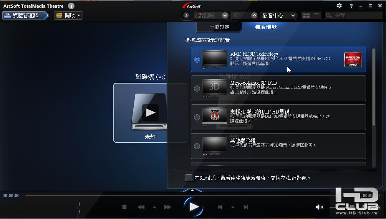Click the 選擇您的顯示器配置 heading
The image size is (386, 219).
(207, 40)
